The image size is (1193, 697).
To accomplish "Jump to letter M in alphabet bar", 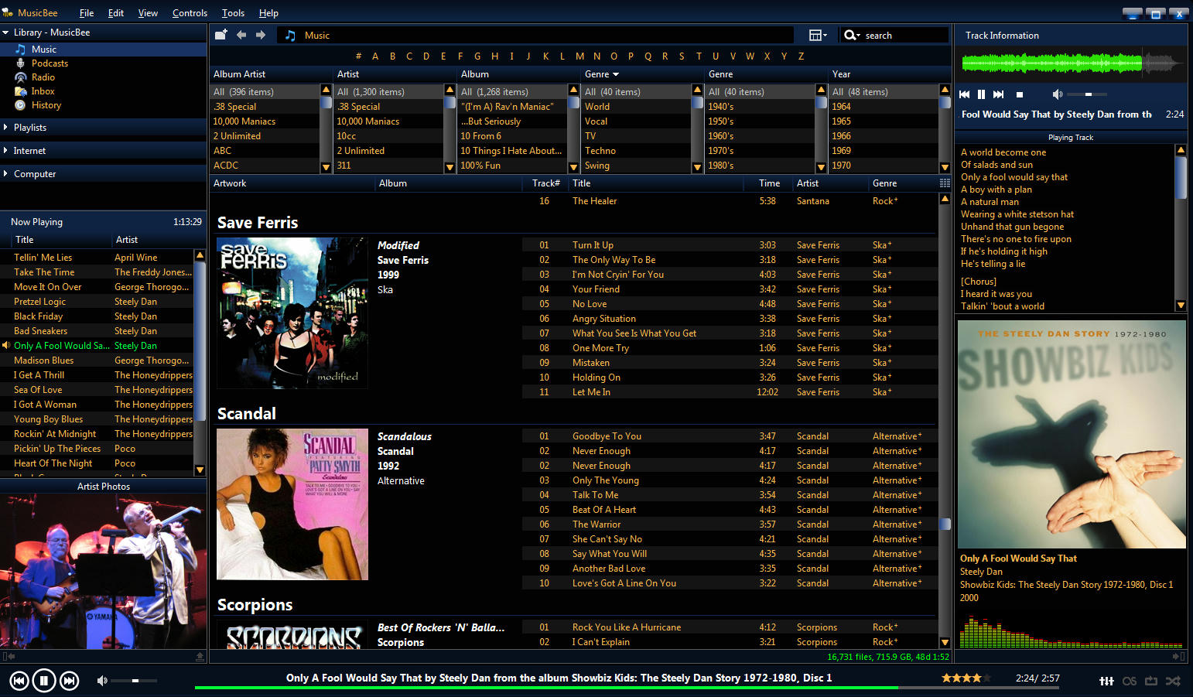I will click(579, 56).
